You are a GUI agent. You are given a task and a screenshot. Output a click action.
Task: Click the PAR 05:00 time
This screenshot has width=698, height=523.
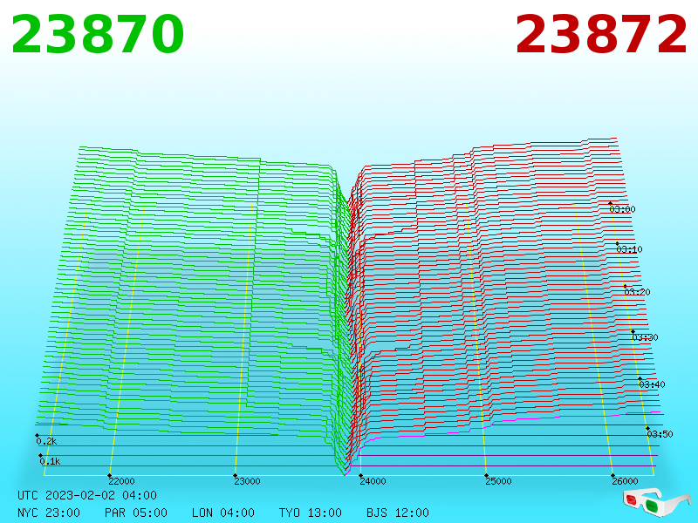tap(136, 513)
